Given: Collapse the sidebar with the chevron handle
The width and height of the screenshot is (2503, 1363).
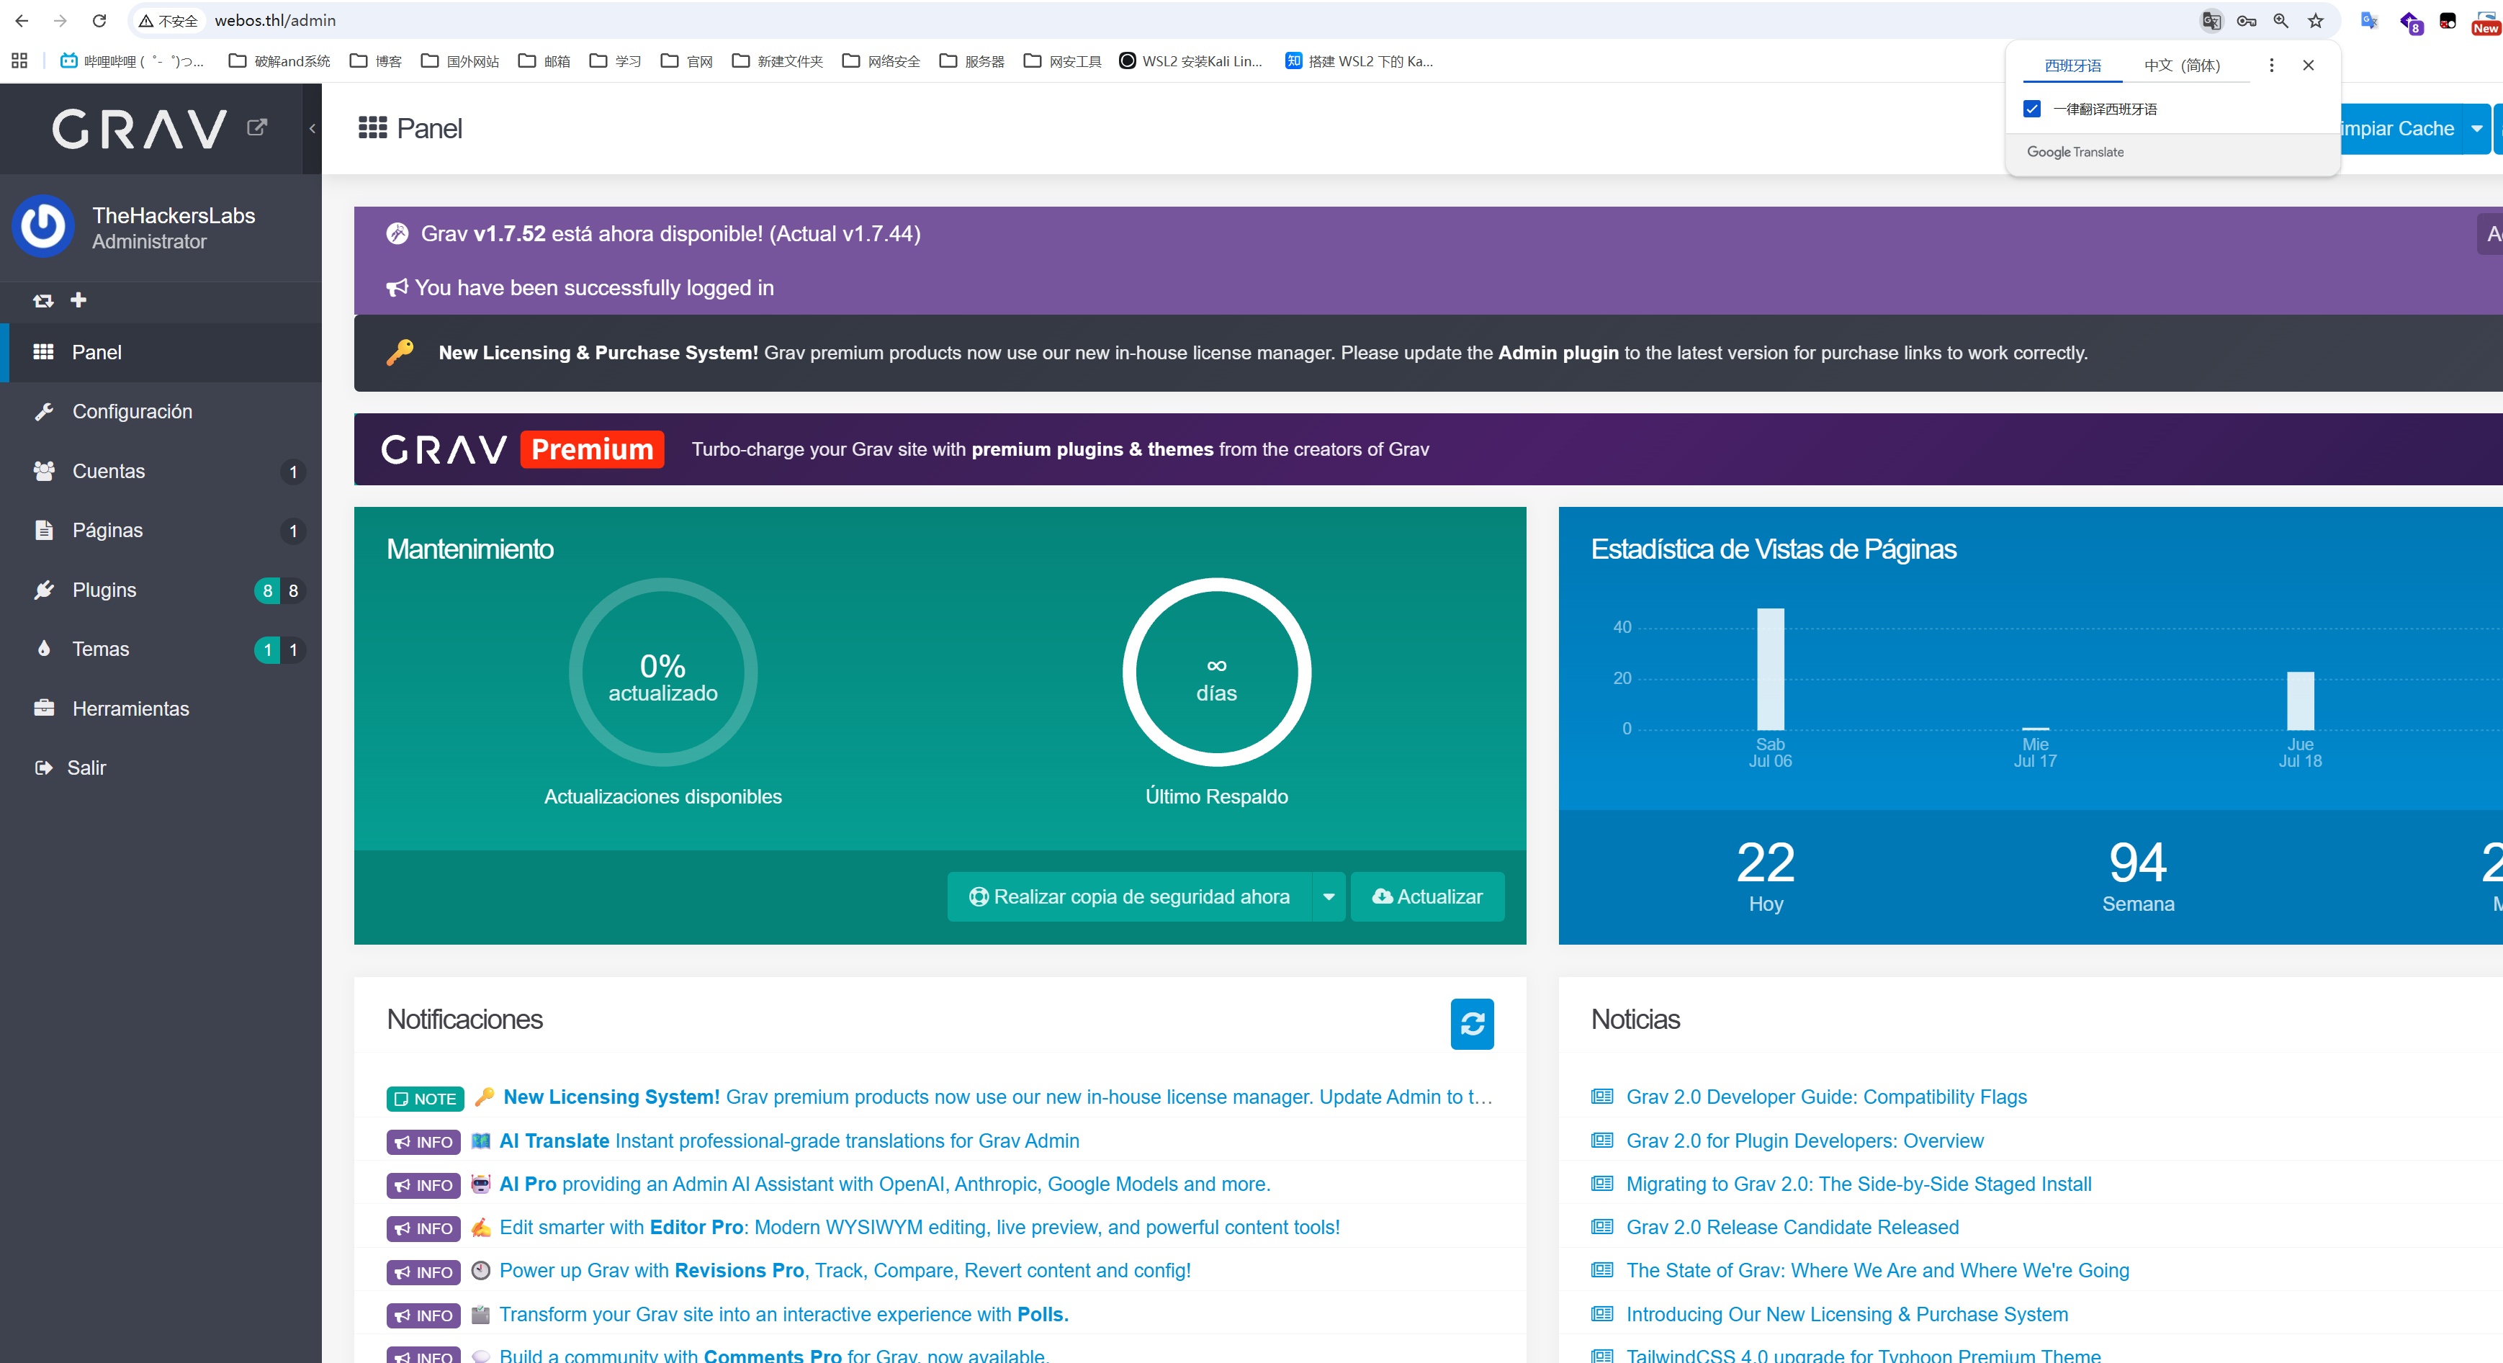Looking at the screenshot, I should coord(312,128).
